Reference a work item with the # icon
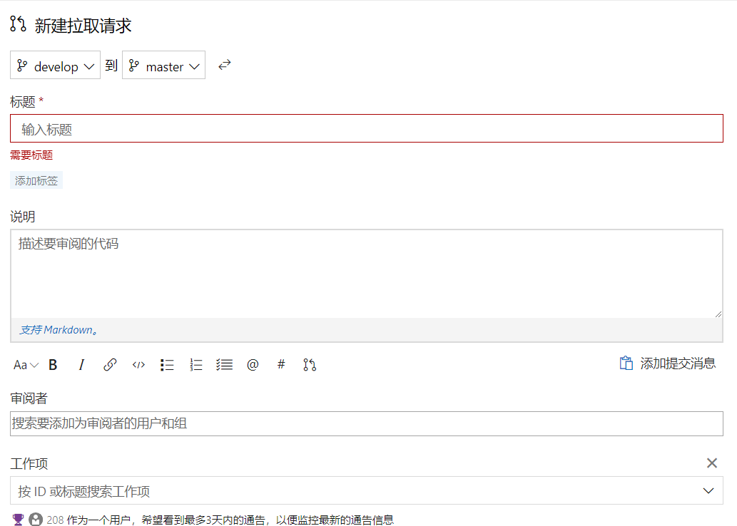This screenshot has height=526, width=737. tap(281, 364)
